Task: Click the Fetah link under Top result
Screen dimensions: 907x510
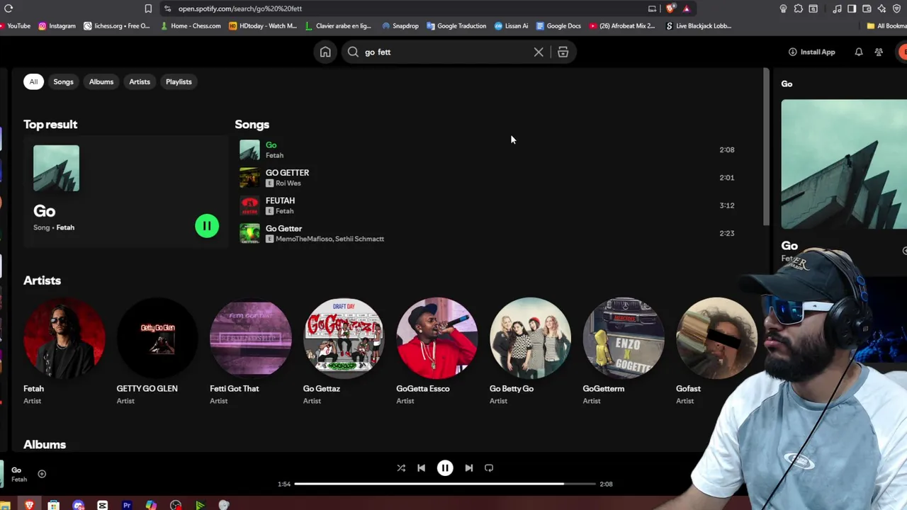Action: coord(65,227)
